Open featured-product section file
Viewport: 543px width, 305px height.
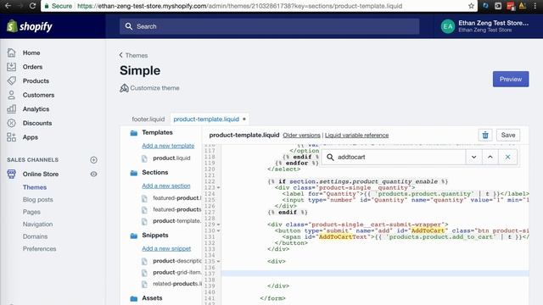(x=176, y=198)
